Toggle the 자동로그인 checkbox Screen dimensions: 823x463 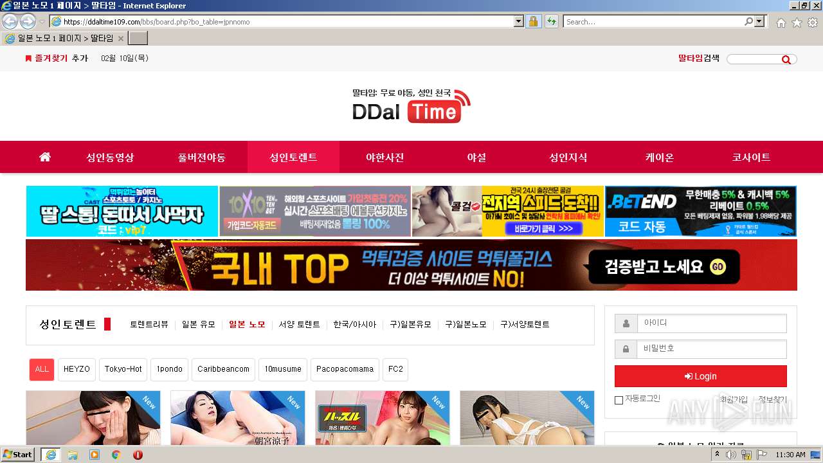(x=619, y=400)
